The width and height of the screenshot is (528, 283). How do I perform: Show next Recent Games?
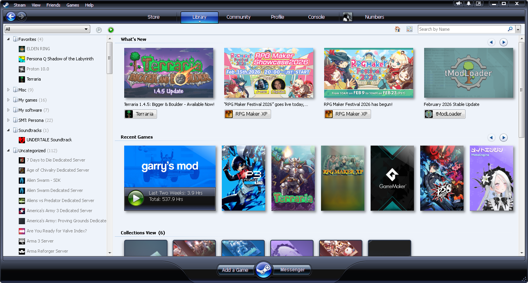click(x=504, y=137)
